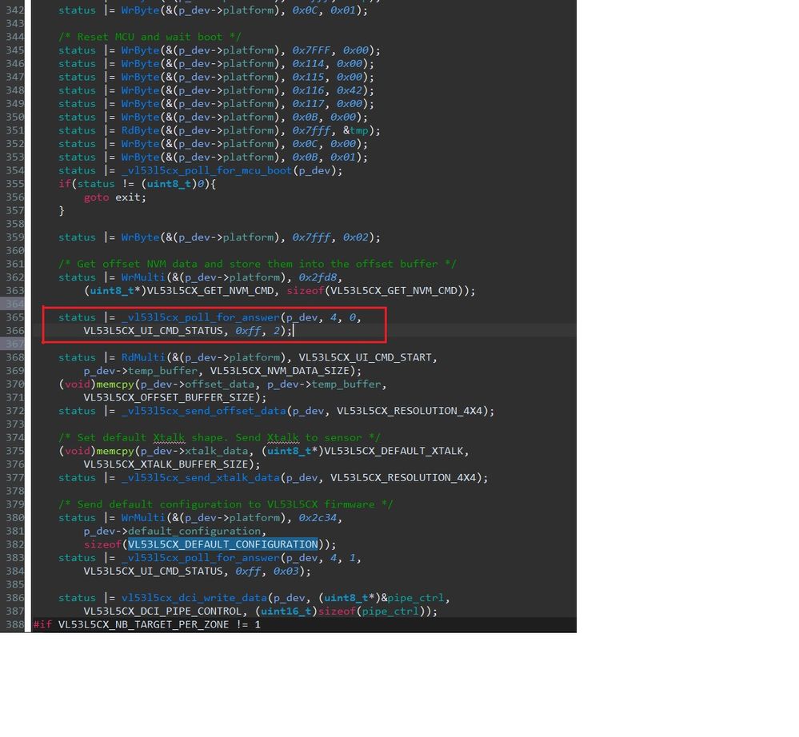Click the uint16_t cast on line 387
The image size is (799, 737).
pyautogui.click(x=286, y=612)
